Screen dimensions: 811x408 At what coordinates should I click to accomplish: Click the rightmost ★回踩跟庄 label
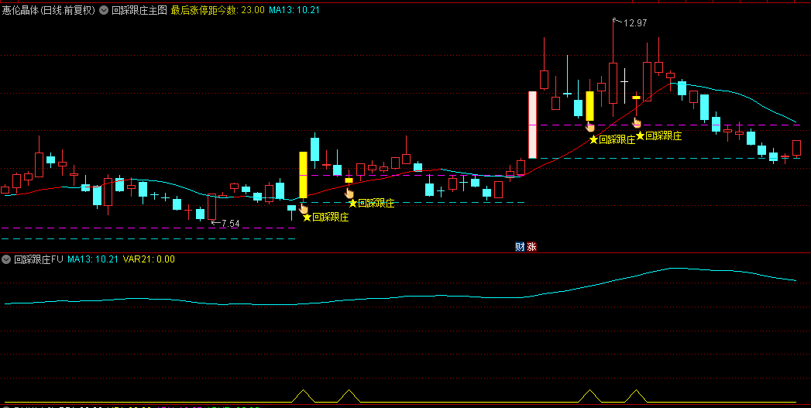click(x=659, y=135)
